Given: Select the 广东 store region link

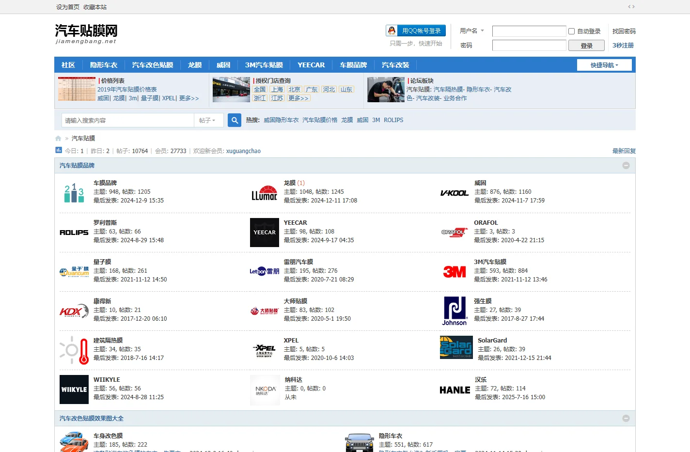Looking at the screenshot, I should coord(312,89).
